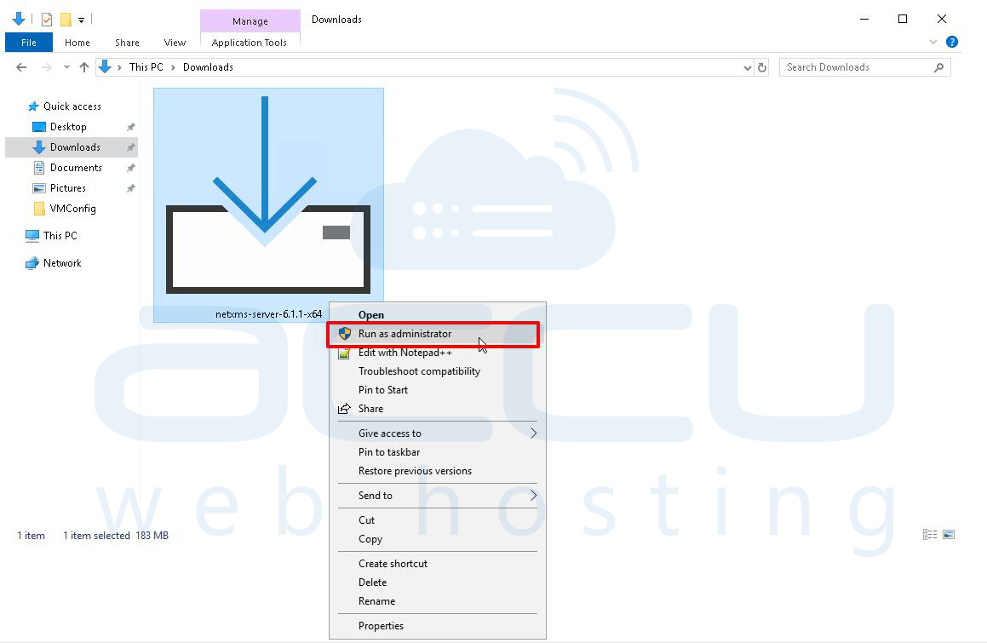This screenshot has height=643, width=987.
Task: Choose Share in the context menu
Action: click(438, 409)
